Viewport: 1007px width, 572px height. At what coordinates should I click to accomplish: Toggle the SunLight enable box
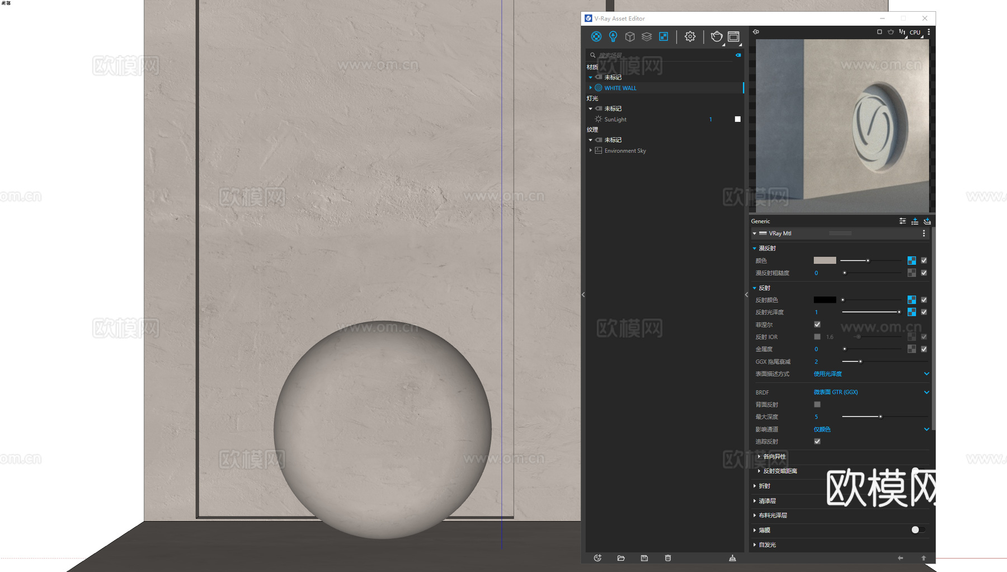[x=738, y=119]
